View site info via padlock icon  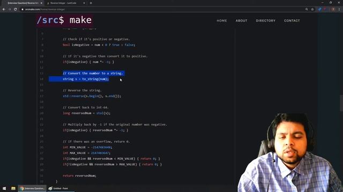pyautogui.click(x=23, y=10)
